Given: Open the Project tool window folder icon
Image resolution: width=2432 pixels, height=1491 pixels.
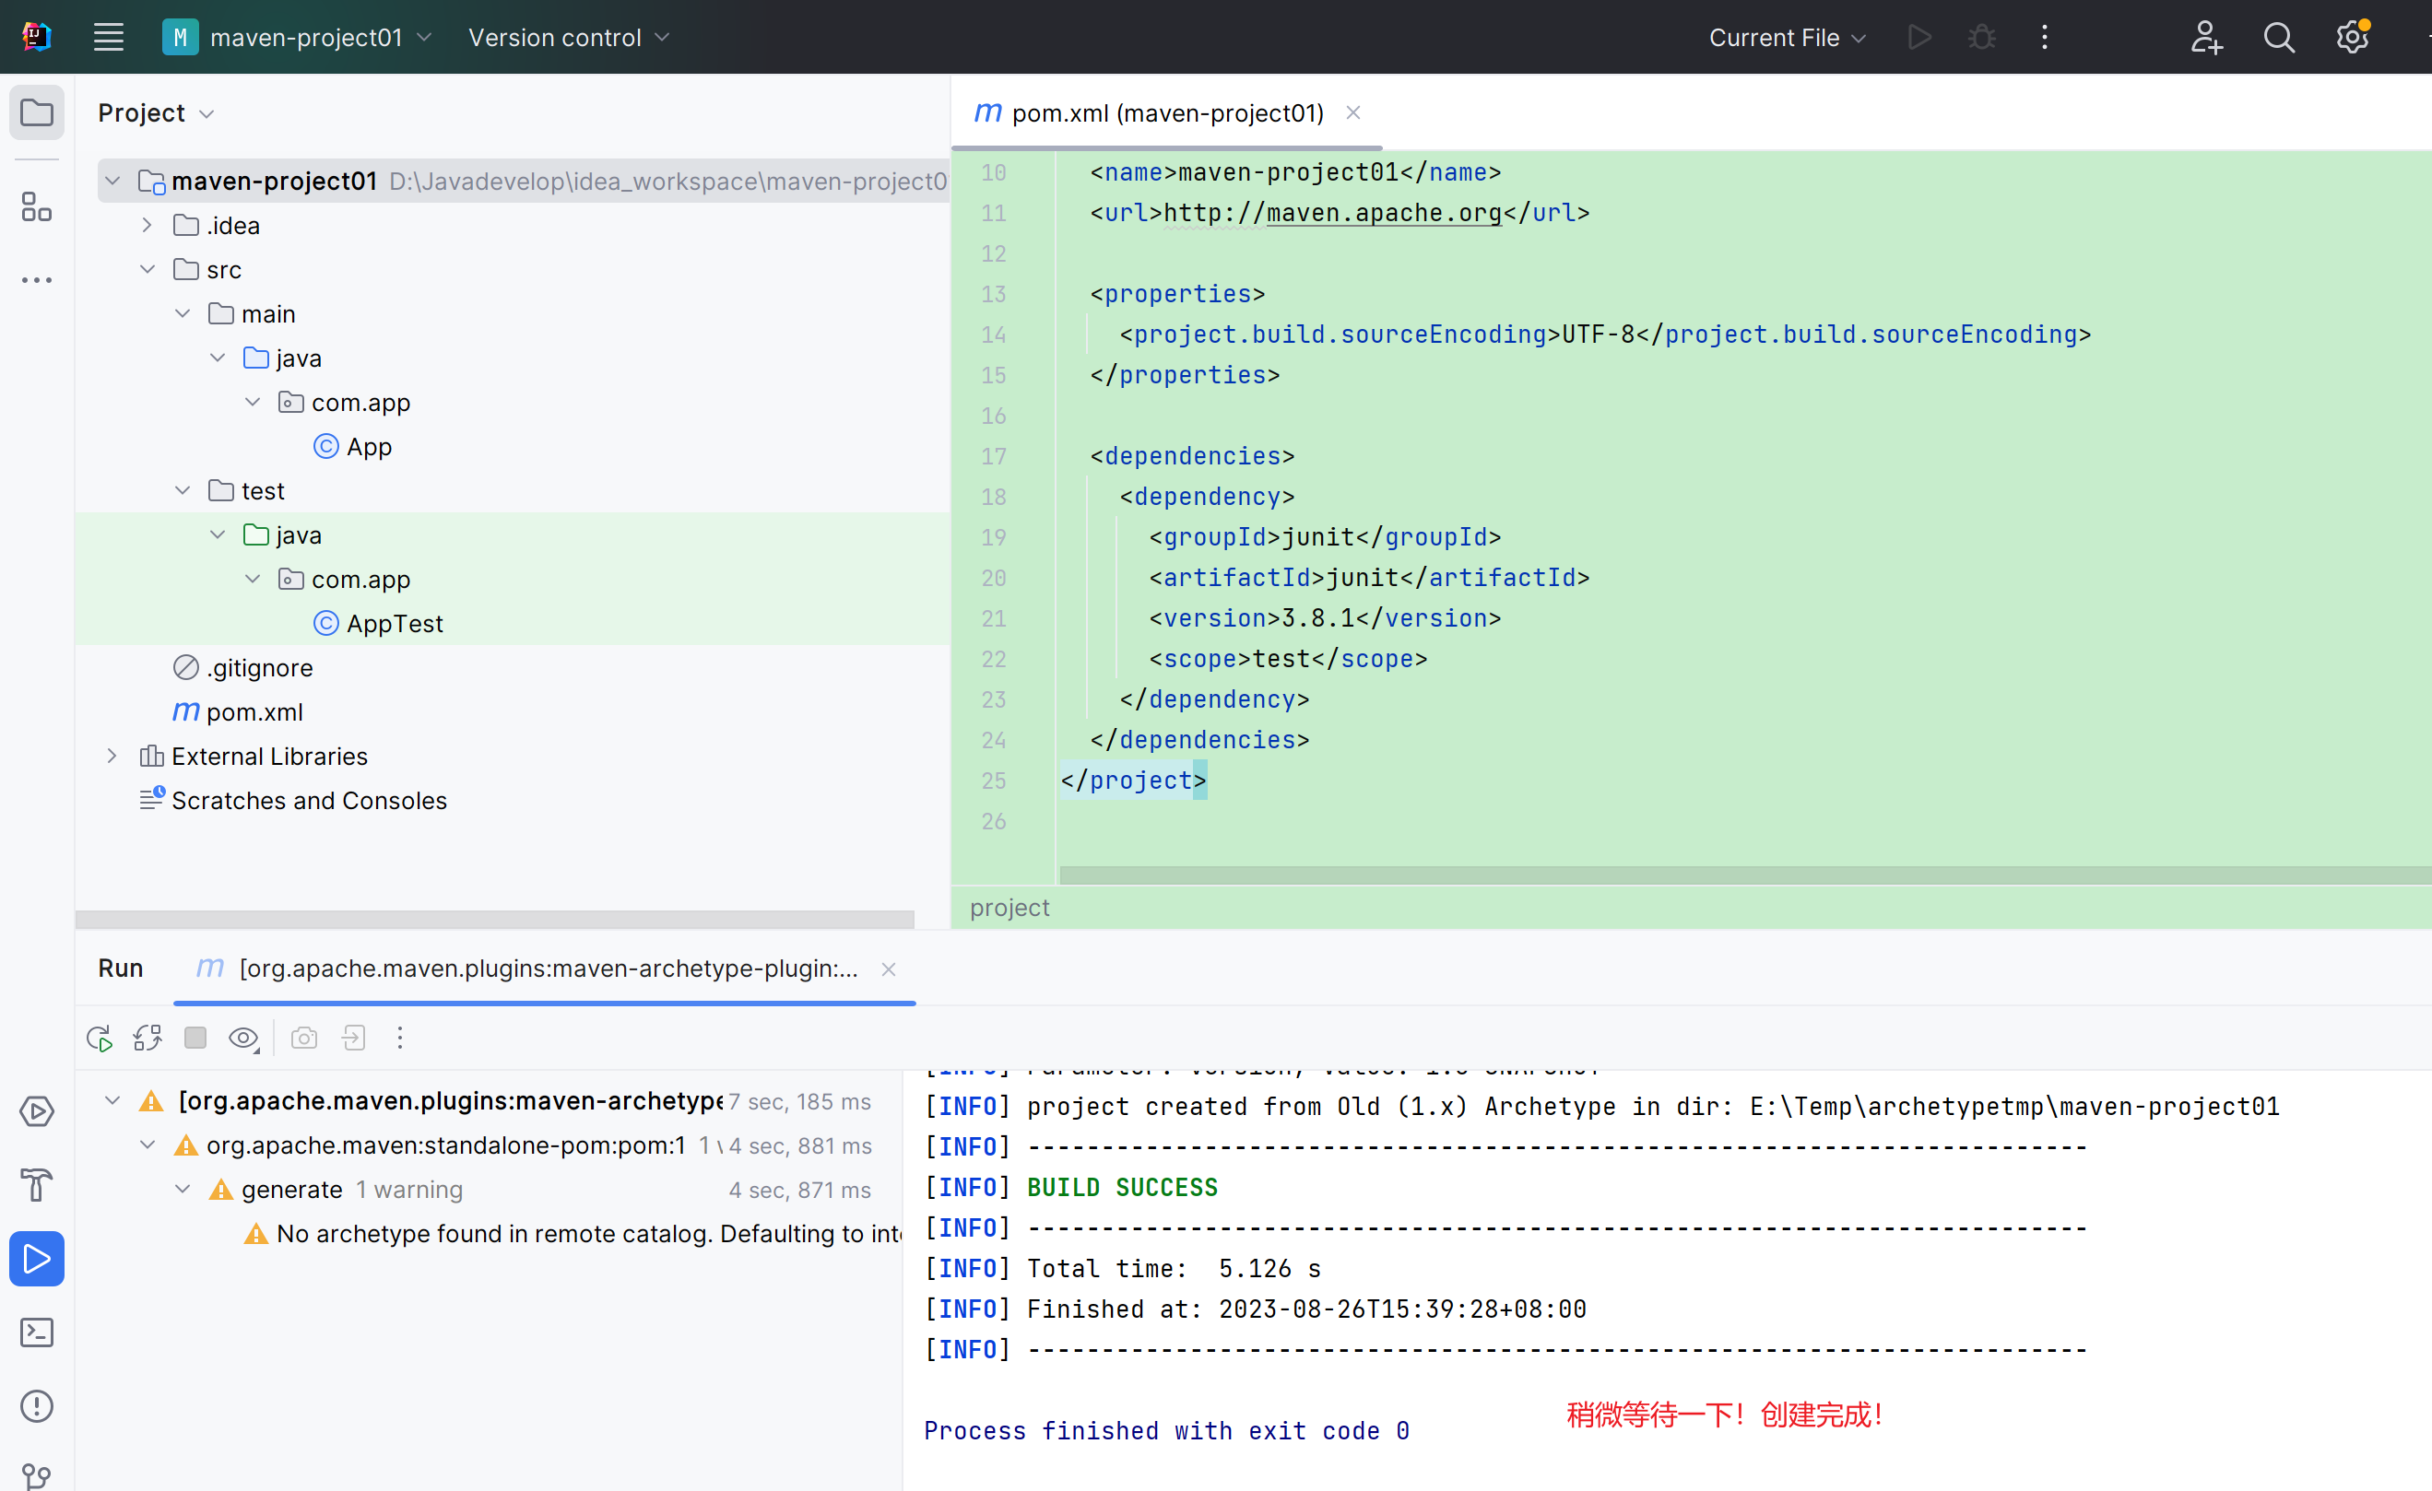Looking at the screenshot, I should tap(37, 112).
